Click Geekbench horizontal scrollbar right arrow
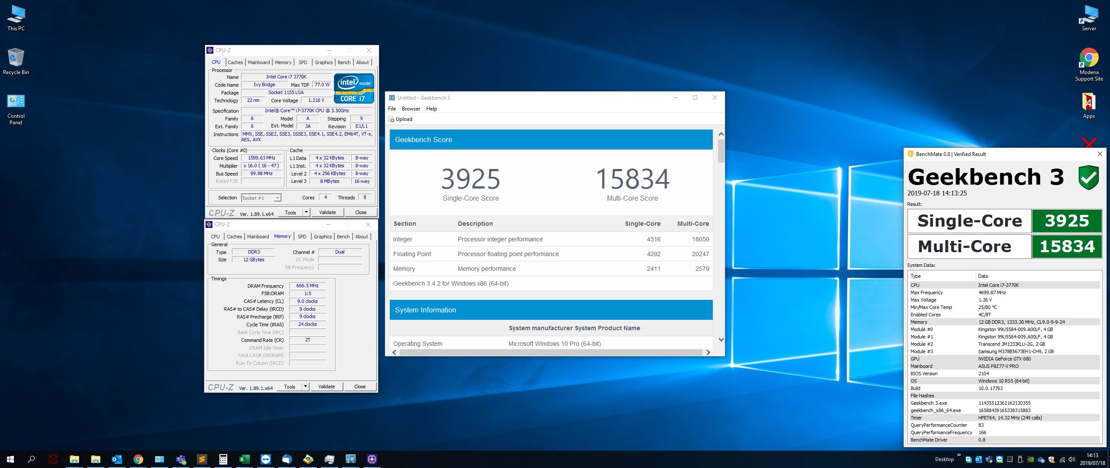The width and height of the screenshot is (1110, 468). pos(708,352)
